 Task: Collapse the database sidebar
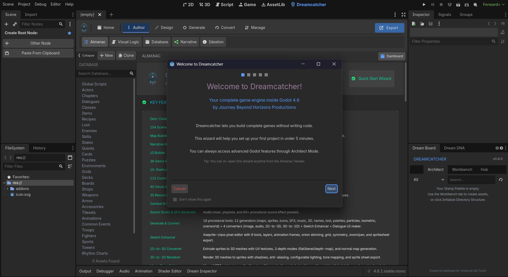tap(86, 55)
